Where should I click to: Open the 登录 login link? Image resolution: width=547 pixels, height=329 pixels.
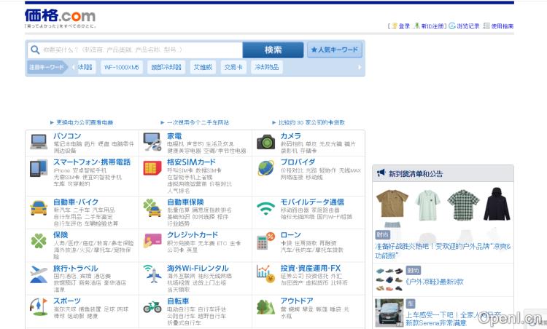tap(404, 26)
